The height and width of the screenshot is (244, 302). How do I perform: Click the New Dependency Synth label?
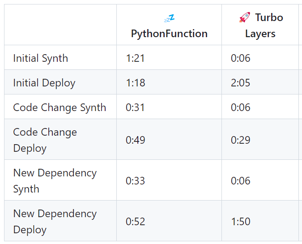(55, 181)
